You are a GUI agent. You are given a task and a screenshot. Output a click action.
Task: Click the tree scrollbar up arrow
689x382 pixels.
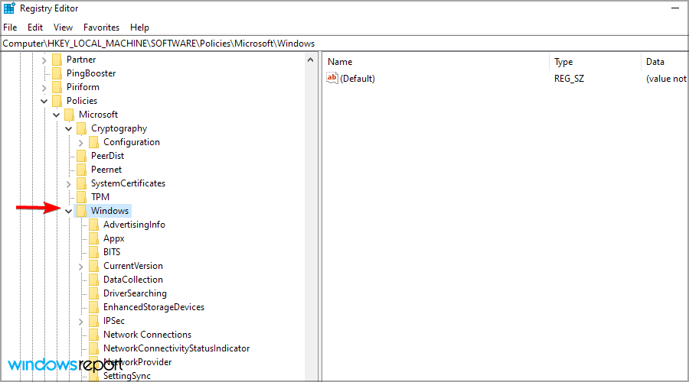(310, 60)
